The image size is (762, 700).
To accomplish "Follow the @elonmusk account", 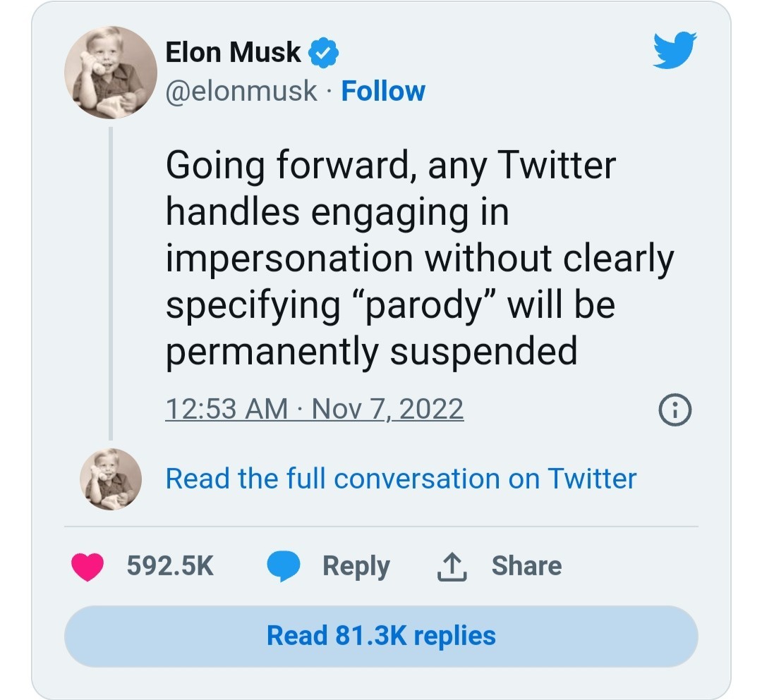I will coord(383,91).
